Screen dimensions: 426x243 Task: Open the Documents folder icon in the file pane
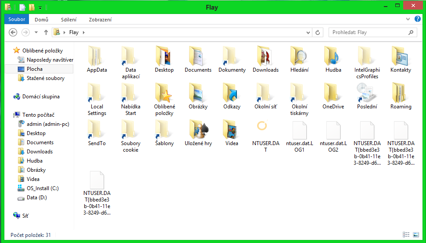[x=198, y=59]
